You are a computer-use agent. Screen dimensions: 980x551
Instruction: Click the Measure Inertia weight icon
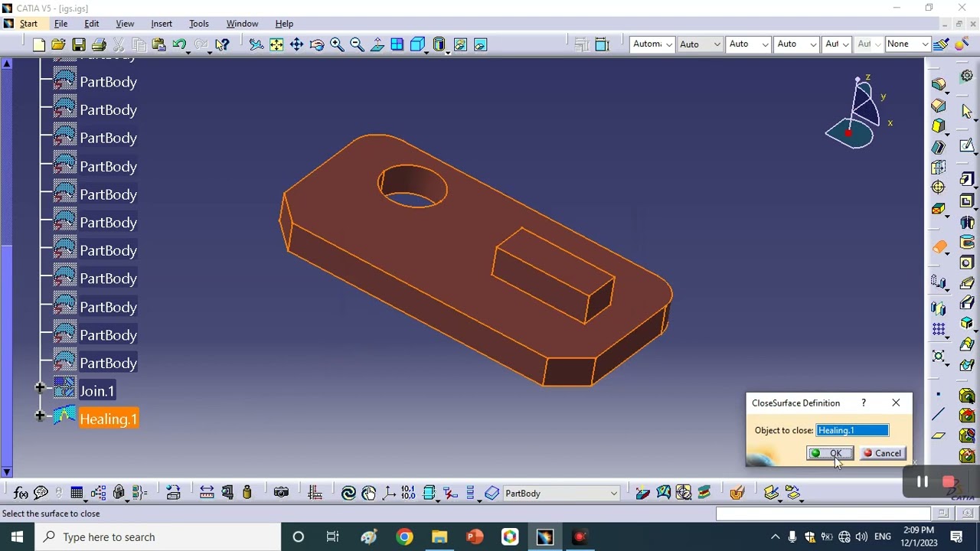point(247,493)
